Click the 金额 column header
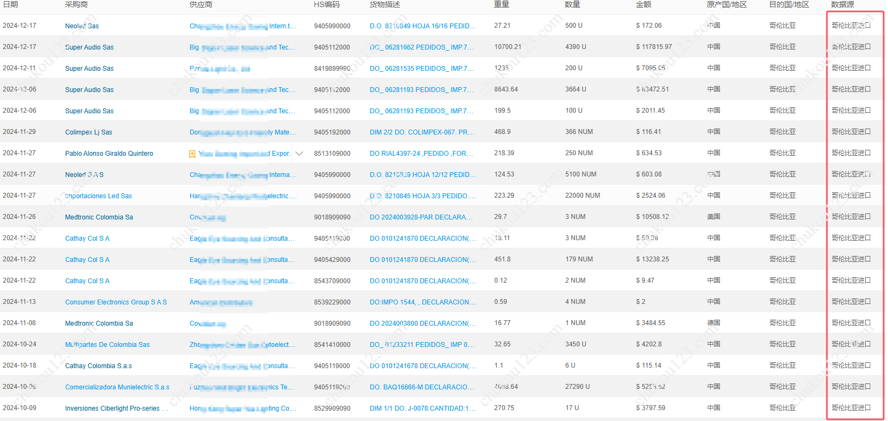This screenshot has width=888, height=421. pyautogui.click(x=644, y=4)
